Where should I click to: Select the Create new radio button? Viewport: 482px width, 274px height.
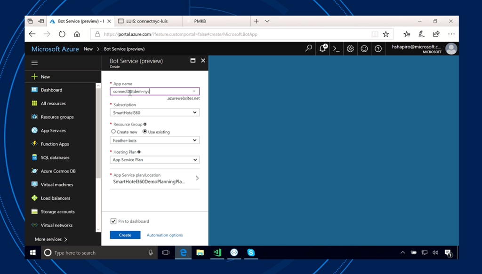113,132
